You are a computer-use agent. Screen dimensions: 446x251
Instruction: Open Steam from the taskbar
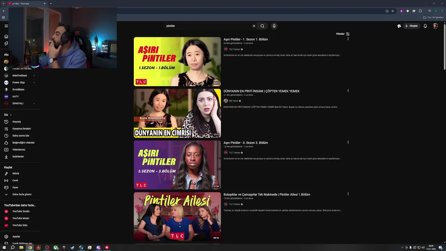tap(72, 248)
